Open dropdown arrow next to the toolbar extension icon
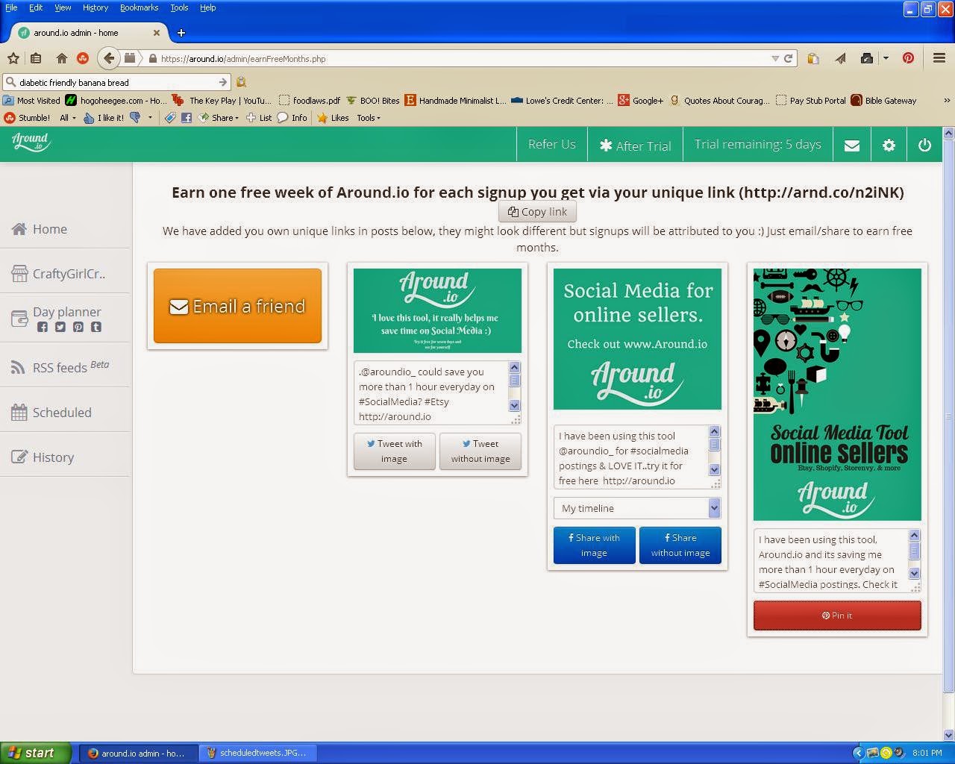Screen dimensions: 955x764 click(886, 58)
